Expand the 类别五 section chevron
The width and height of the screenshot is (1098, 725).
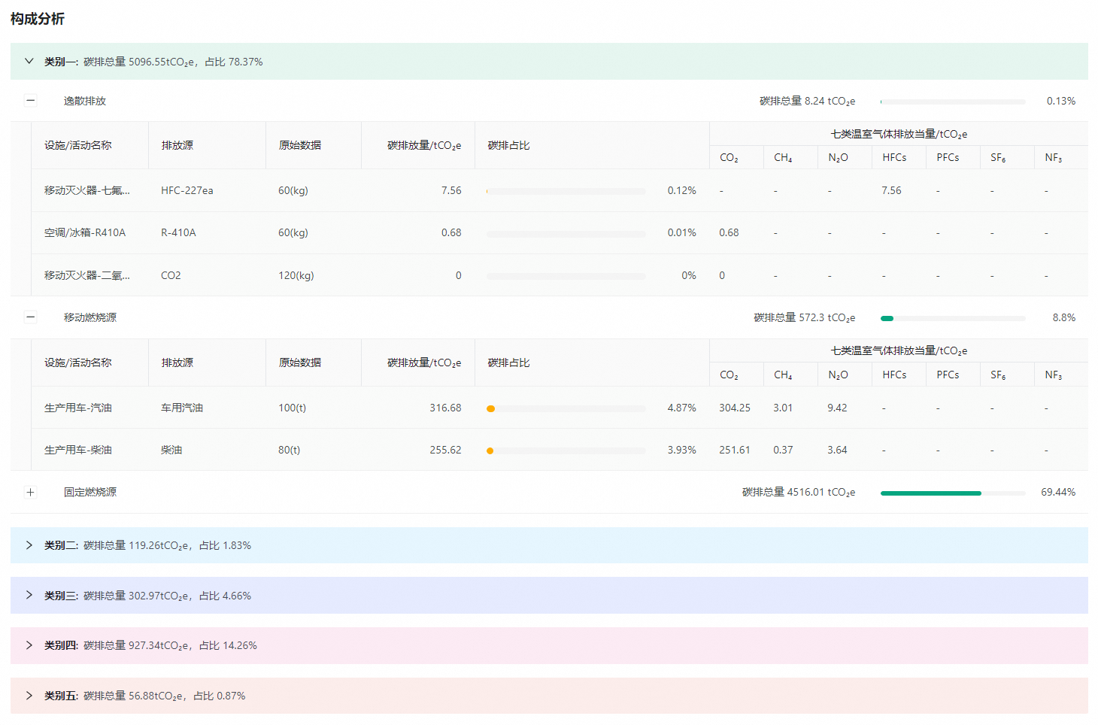click(29, 696)
